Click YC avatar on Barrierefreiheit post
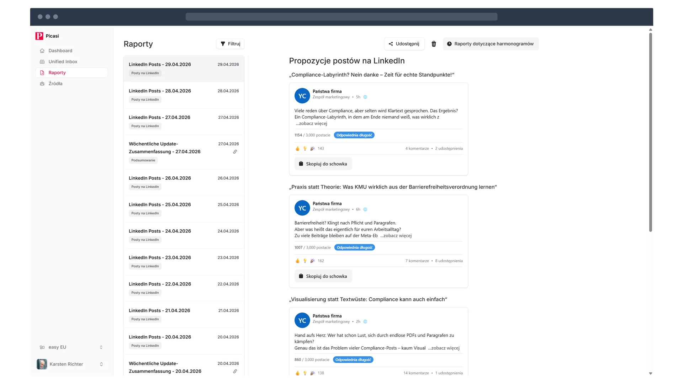Screen dimensions: 683x384 pos(302,208)
